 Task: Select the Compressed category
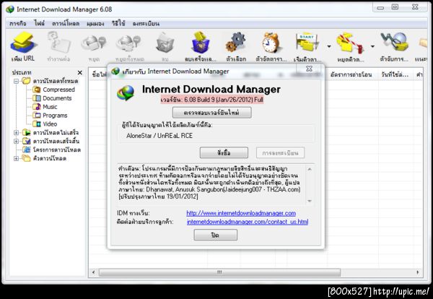[58, 90]
